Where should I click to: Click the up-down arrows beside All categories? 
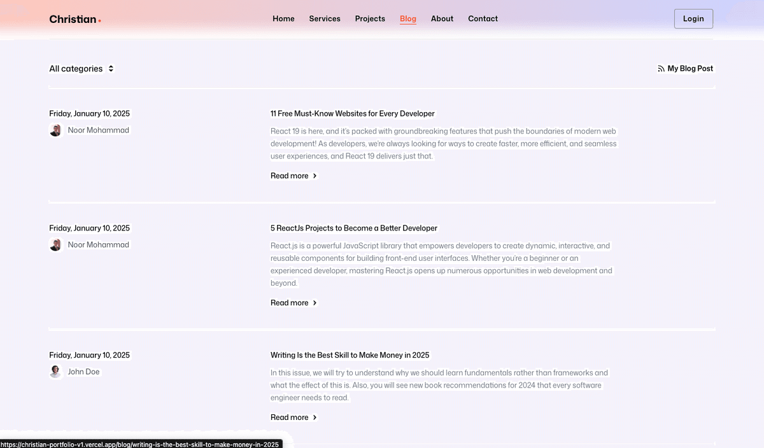(111, 69)
